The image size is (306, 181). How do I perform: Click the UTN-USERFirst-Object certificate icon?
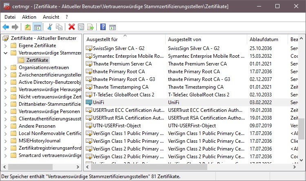click(89, 126)
